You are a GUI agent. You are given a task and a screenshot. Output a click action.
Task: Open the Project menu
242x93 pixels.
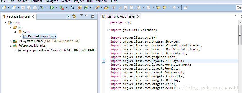[x=79, y=1]
